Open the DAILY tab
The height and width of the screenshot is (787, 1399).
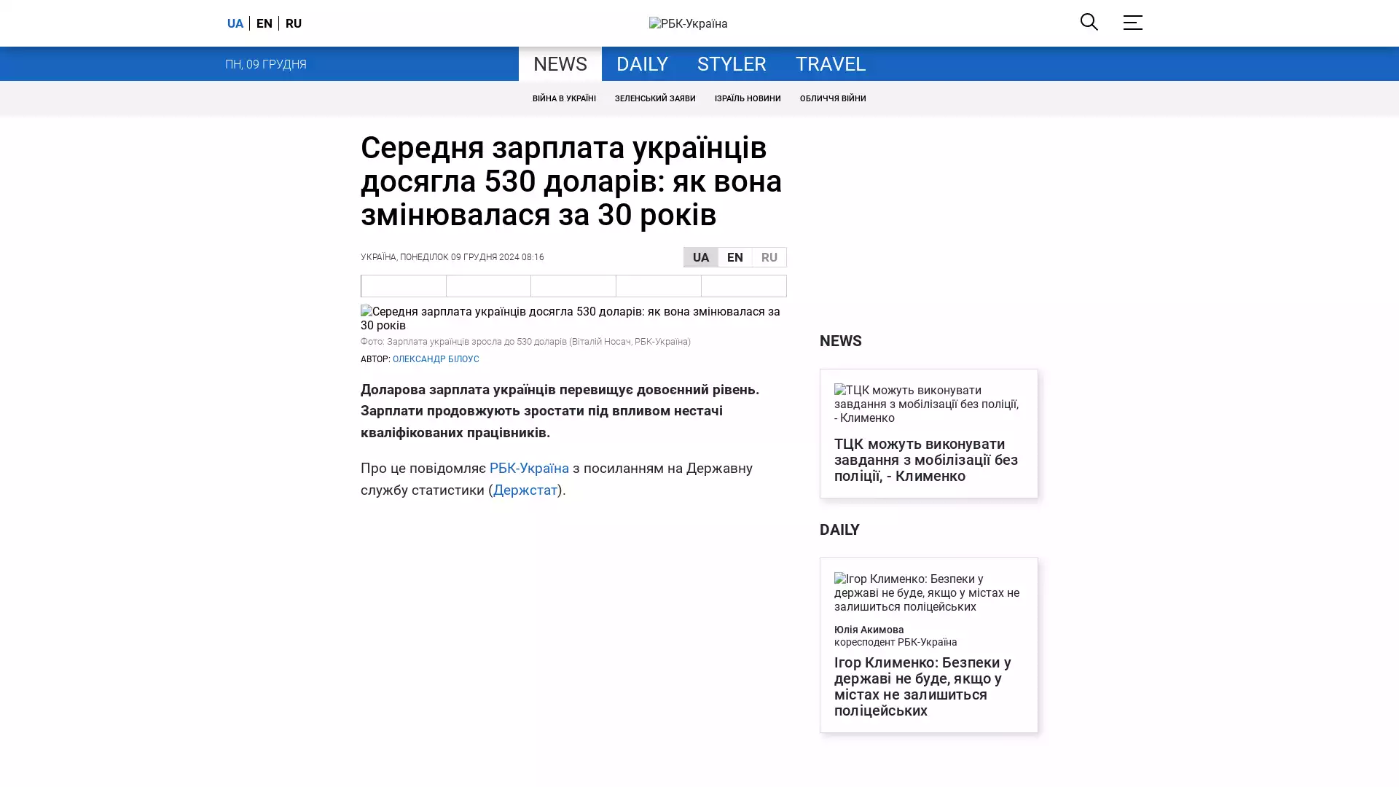(x=642, y=64)
